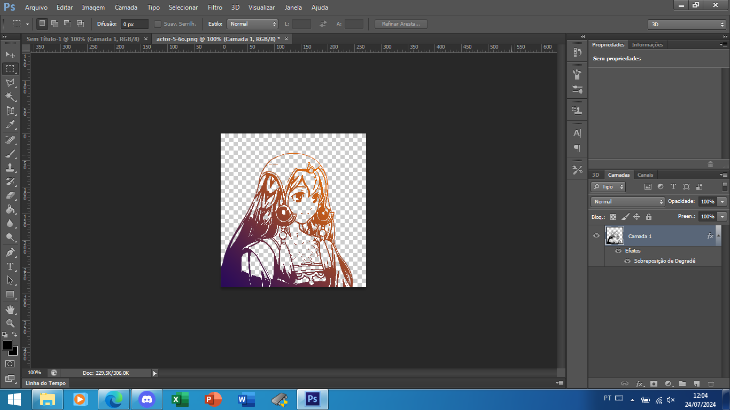The height and width of the screenshot is (410, 730).
Task: Select the Rectangular Marquee tool
Action: (10, 69)
